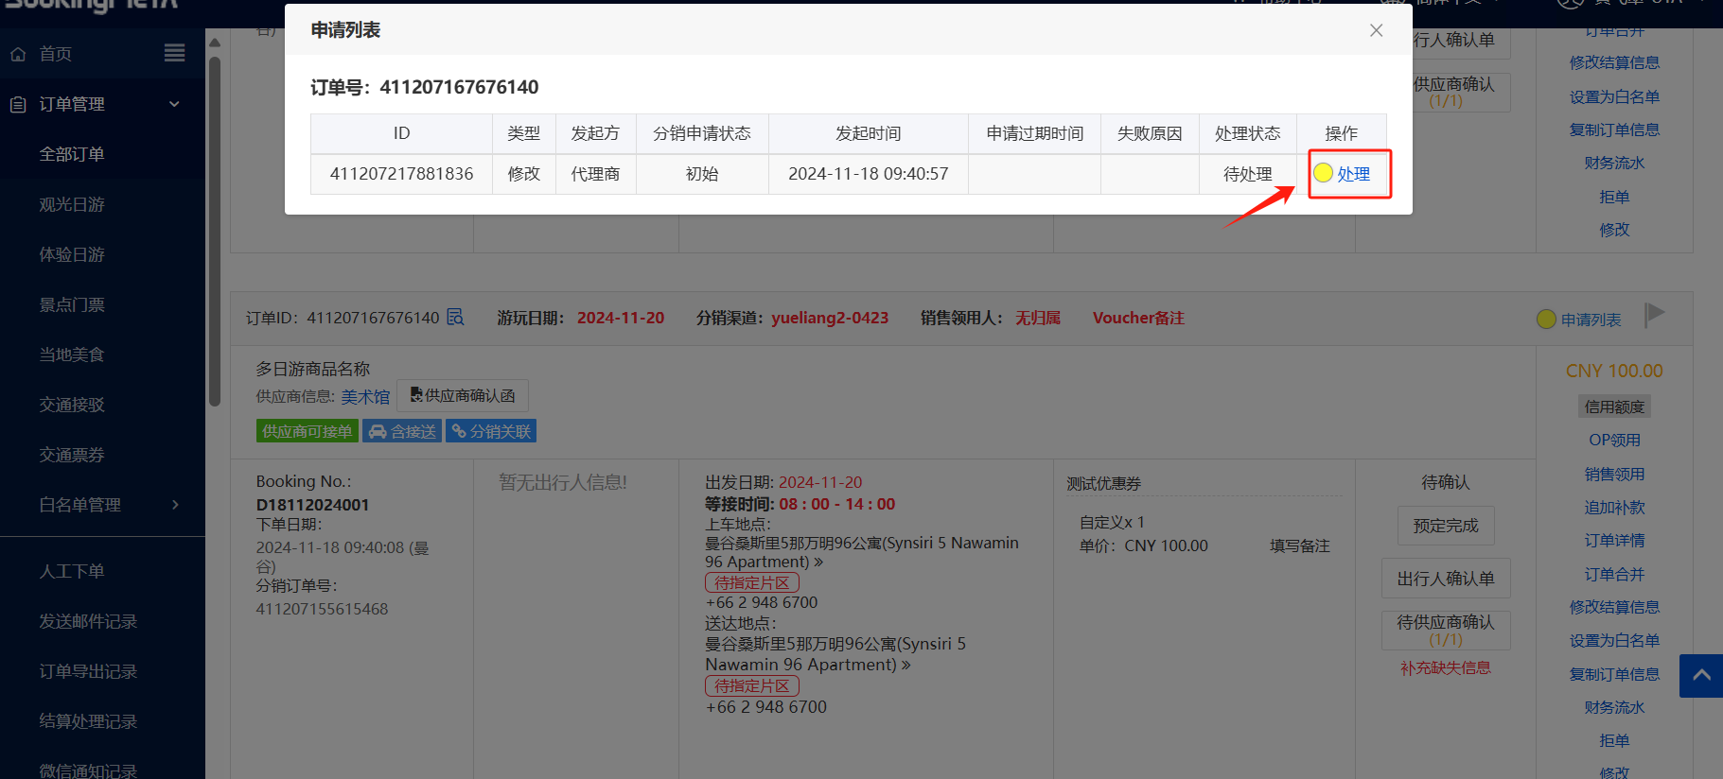
Task: Open 申请列表 with yellow dot indicator
Action: pos(1589,320)
